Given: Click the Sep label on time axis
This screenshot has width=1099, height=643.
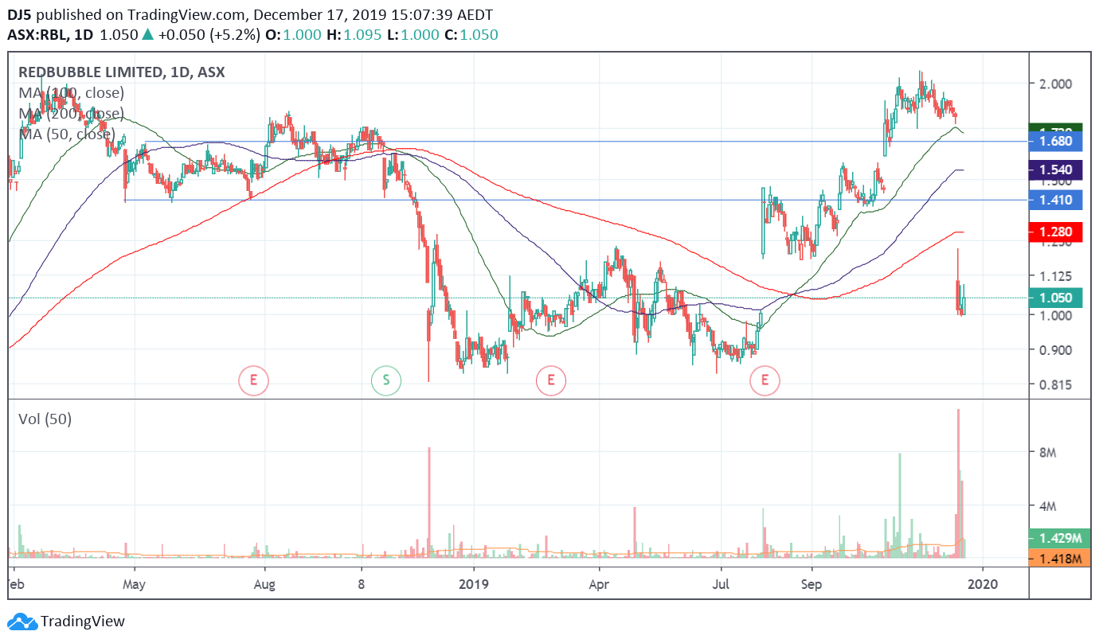Looking at the screenshot, I should click(x=812, y=585).
